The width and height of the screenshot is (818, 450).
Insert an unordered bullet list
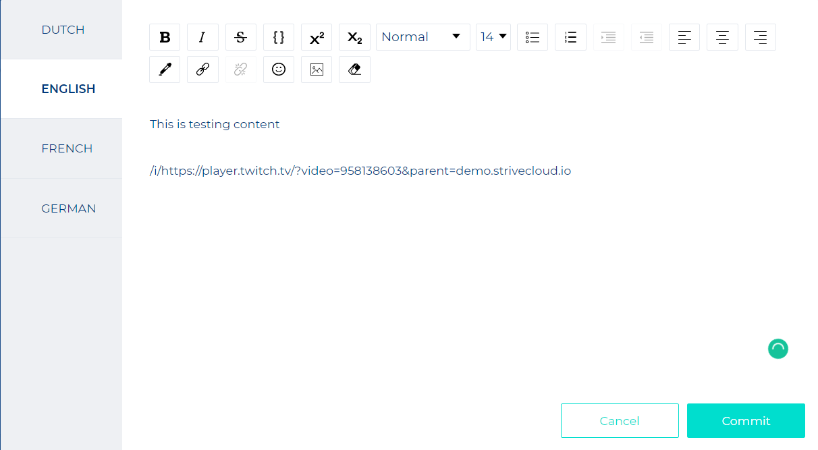[x=533, y=37]
